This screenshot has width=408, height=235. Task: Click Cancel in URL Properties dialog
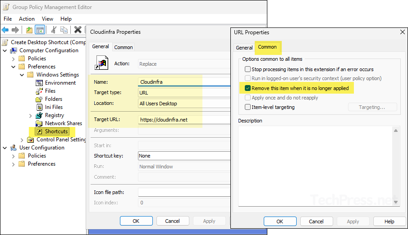[x=316, y=221]
